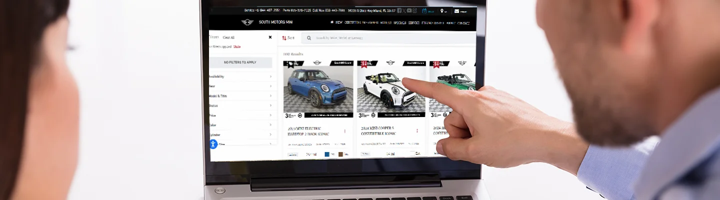Select the brown swatch on the Electric Hardtop card
Image resolution: width=720 pixels, height=200 pixels.
[340, 154]
